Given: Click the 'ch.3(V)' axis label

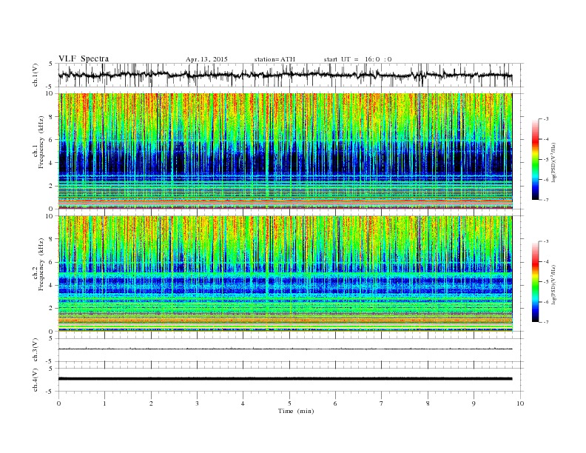Looking at the screenshot, I should click(36, 350).
